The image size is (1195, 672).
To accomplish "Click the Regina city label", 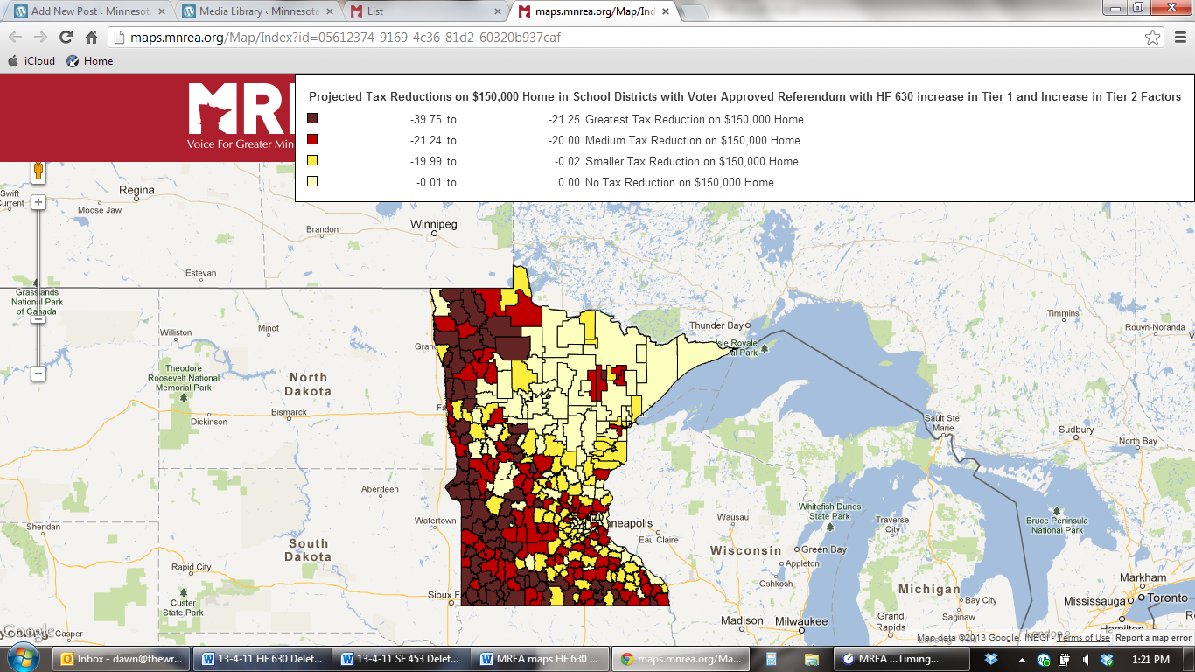I will (x=136, y=190).
